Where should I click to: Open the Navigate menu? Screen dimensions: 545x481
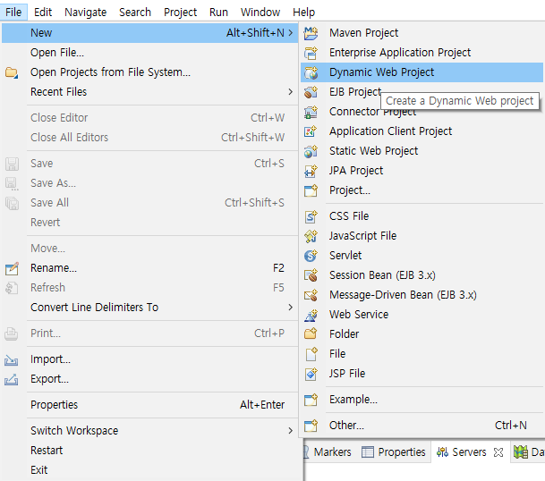86,13
